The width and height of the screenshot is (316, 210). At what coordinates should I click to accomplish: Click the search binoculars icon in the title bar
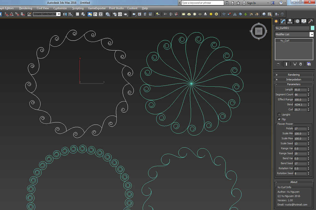pyautogui.click(x=227, y=3)
